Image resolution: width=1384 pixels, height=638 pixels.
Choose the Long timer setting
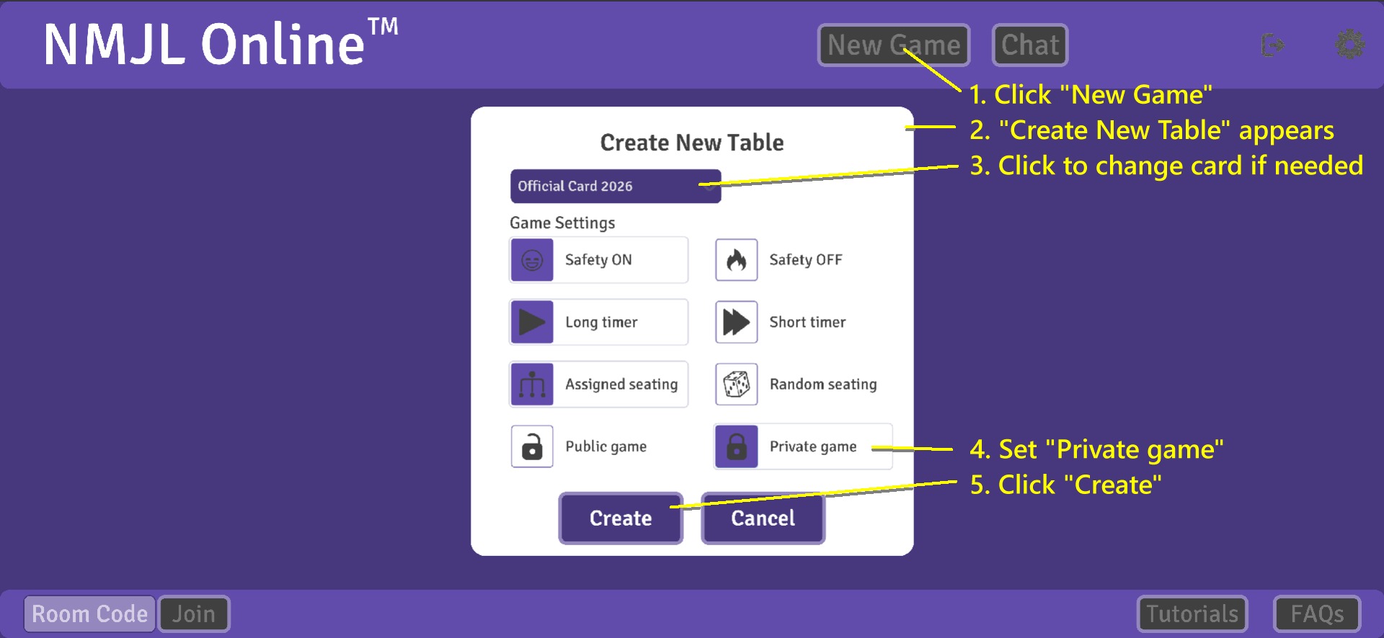pyautogui.click(x=598, y=322)
